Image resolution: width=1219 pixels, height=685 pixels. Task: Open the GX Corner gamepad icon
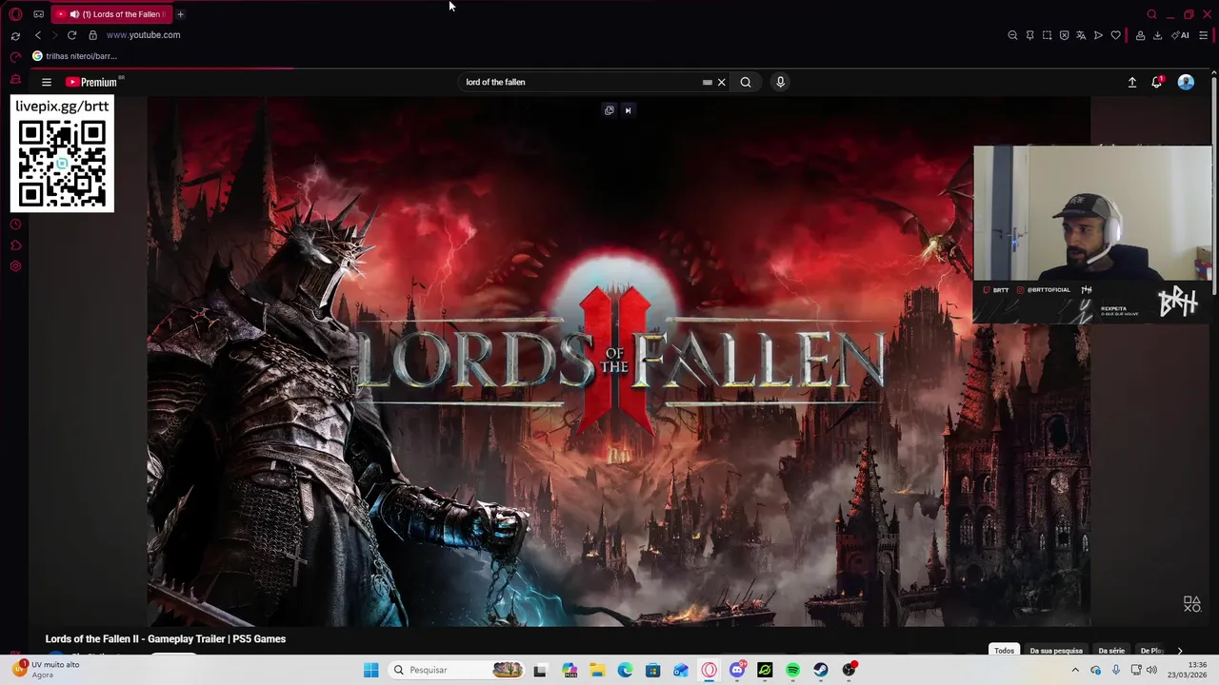(x=38, y=14)
